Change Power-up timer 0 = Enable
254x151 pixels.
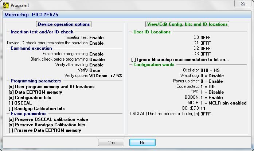coord(212,81)
